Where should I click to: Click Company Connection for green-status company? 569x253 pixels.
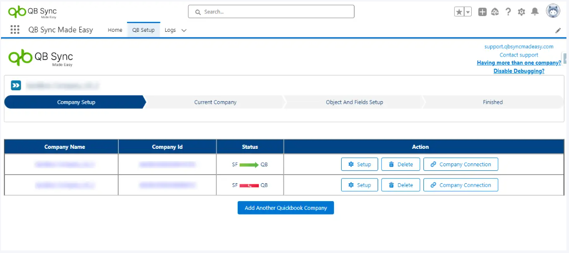tap(461, 164)
